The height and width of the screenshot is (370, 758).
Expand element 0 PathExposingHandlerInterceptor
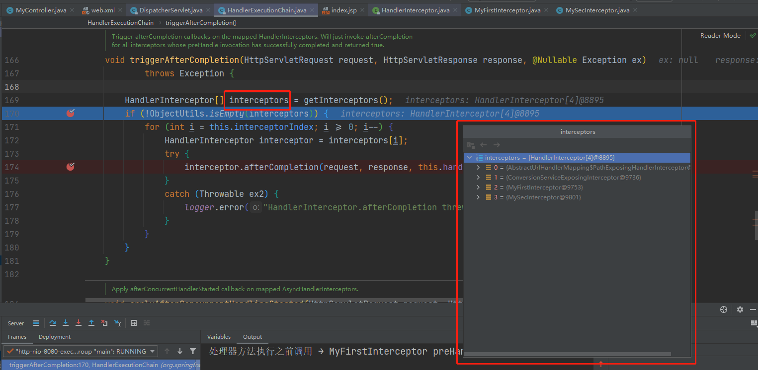(478, 168)
